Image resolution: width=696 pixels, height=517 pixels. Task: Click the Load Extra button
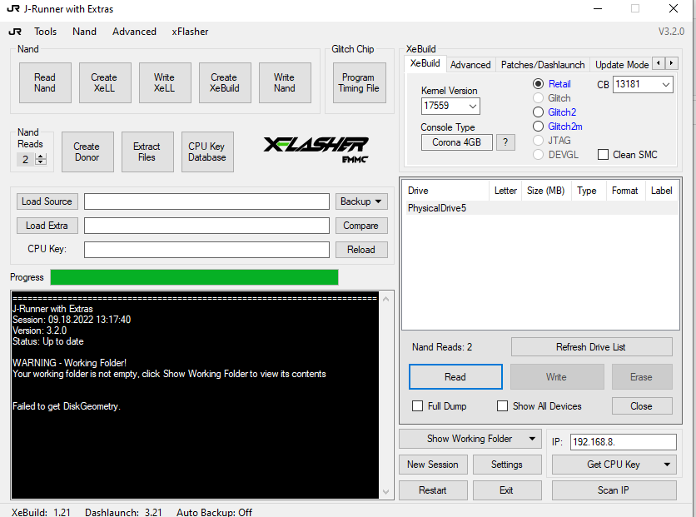click(x=47, y=226)
